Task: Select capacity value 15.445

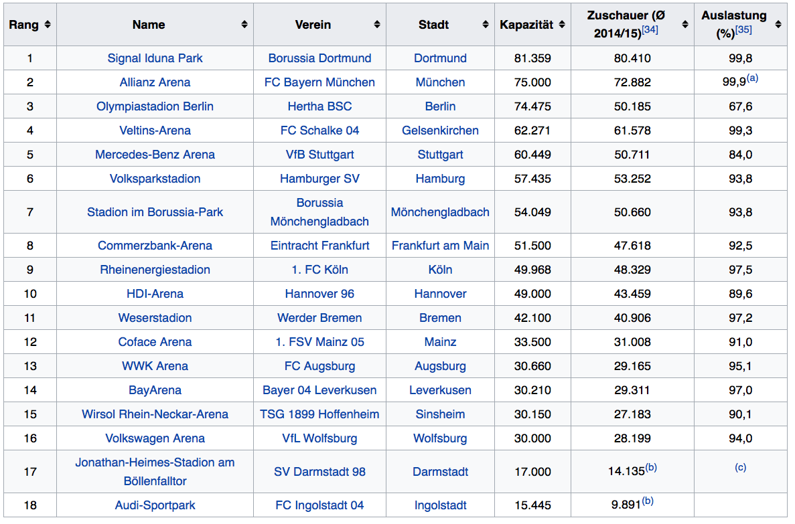Action: click(x=532, y=505)
